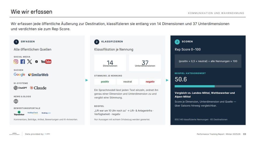Click the 'SUCHEN' label

tap(18, 70)
